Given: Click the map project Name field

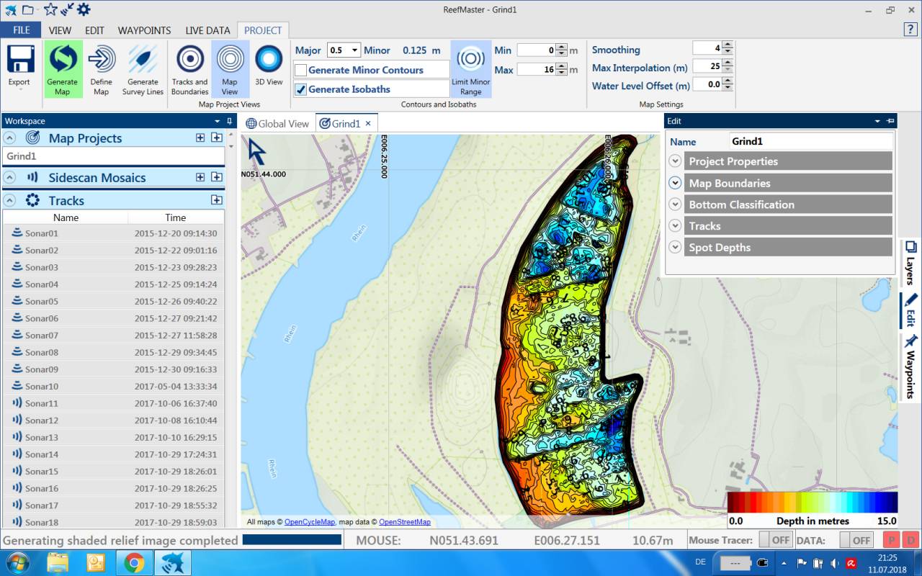Looking at the screenshot, I should (x=810, y=142).
